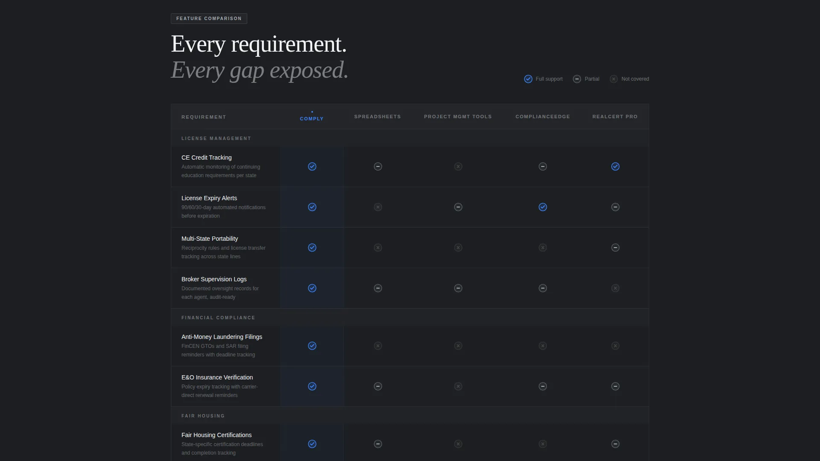Click Project Mgmt Tools not-covered icon for E&O Insurance Verification
The height and width of the screenshot is (461, 820).
pyautogui.click(x=458, y=386)
